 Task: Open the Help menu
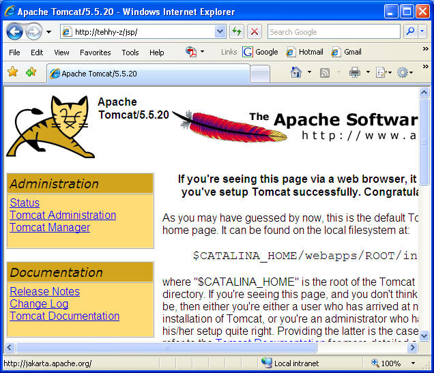[x=157, y=53]
